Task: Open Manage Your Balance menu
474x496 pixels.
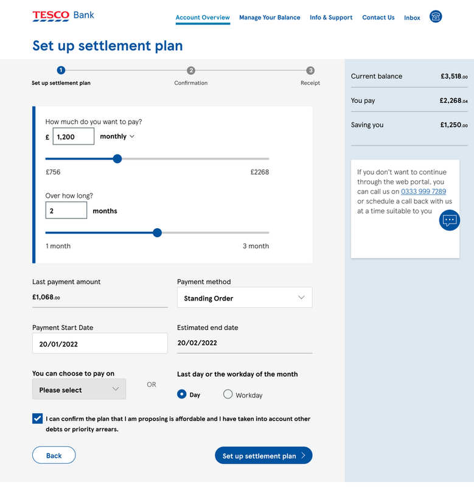Action: [x=270, y=18]
